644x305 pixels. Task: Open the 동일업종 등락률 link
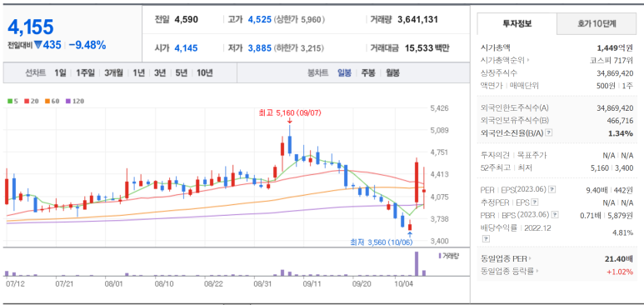click(x=507, y=272)
